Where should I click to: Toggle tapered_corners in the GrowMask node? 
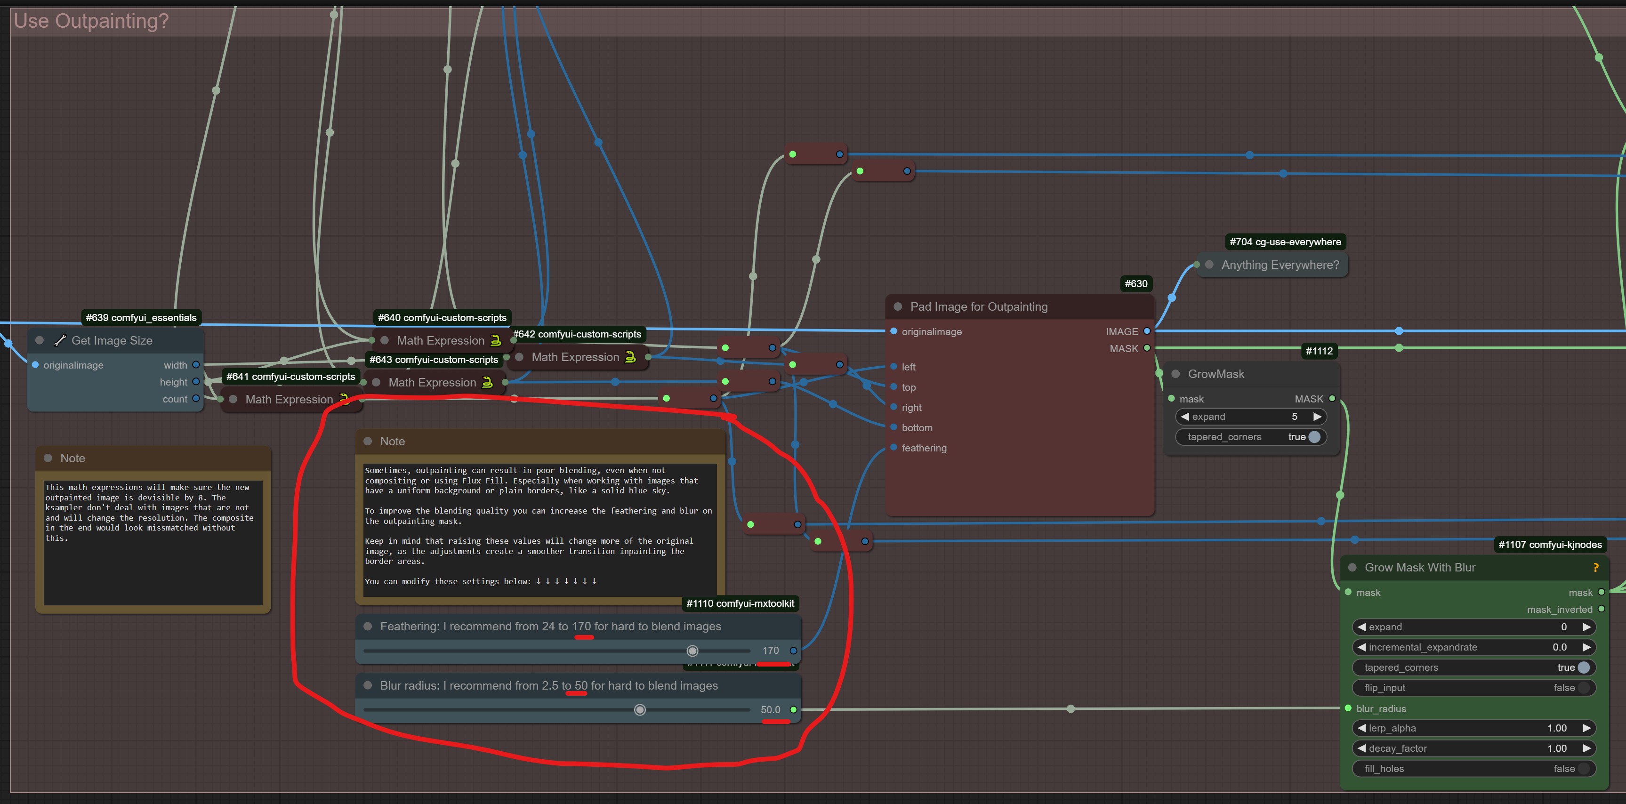pyautogui.click(x=1314, y=437)
